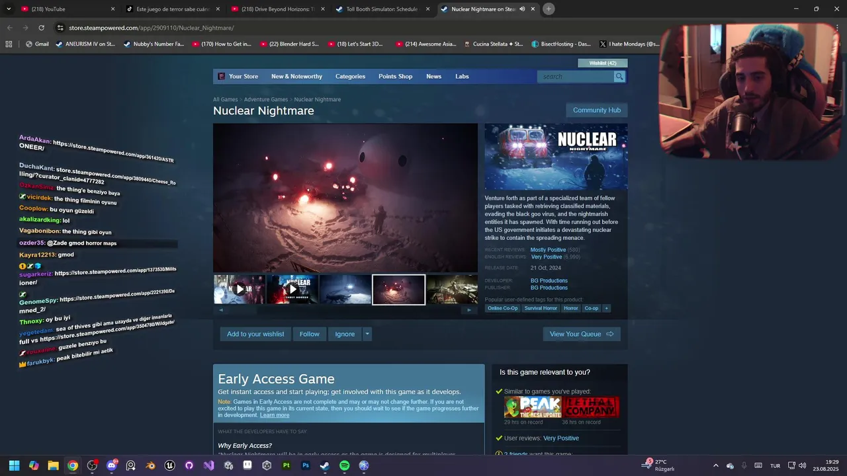Viewport: 847px width, 476px height.
Task: Open the Copilot taskbar icon
Action: [34, 465]
